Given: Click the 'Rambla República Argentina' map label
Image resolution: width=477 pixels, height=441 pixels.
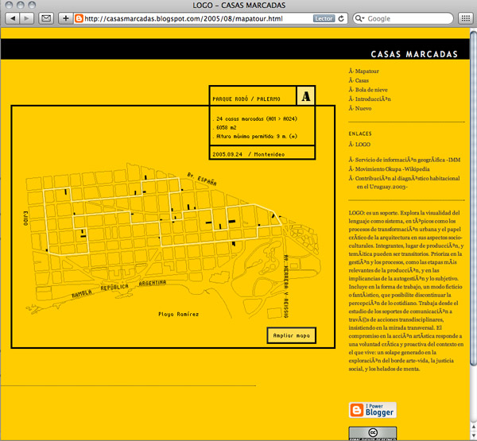Looking at the screenshot, I should point(119,288).
